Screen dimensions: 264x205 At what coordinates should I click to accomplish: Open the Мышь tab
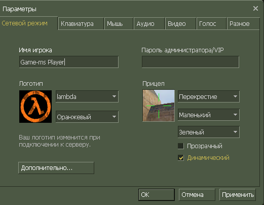119,24
